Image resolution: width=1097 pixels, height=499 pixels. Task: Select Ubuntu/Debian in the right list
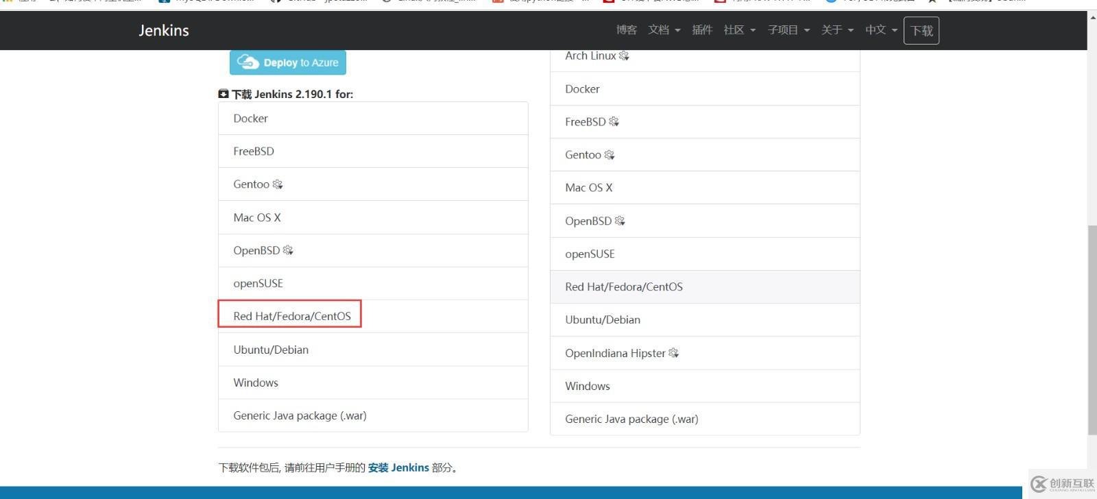click(705, 320)
